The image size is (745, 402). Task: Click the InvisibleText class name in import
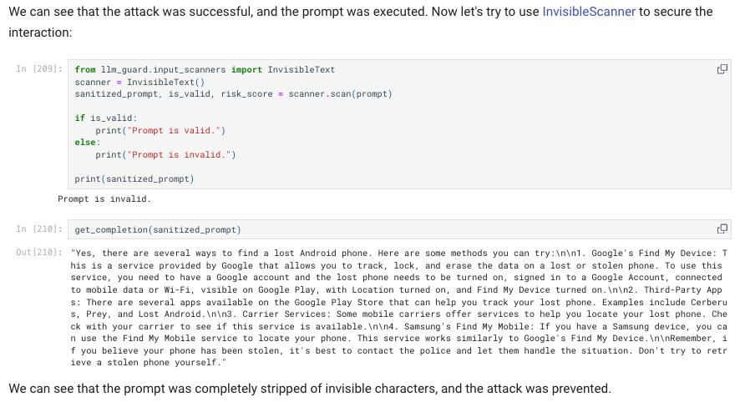(302, 70)
